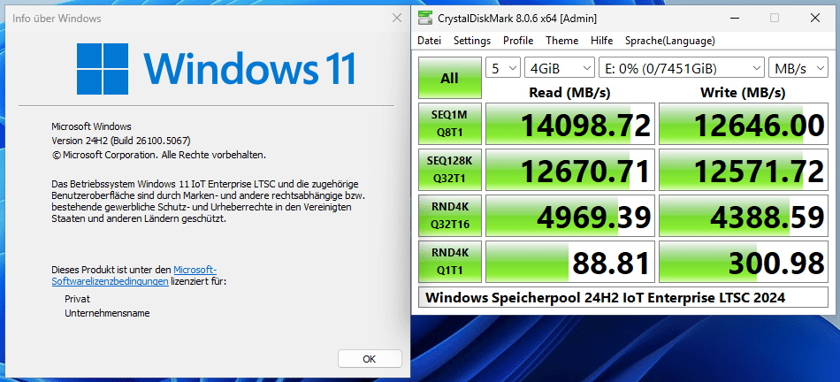Click the RND4K Q32T16 write result 4388.59
The width and height of the screenshot is (840, 382).
point(743,217)
